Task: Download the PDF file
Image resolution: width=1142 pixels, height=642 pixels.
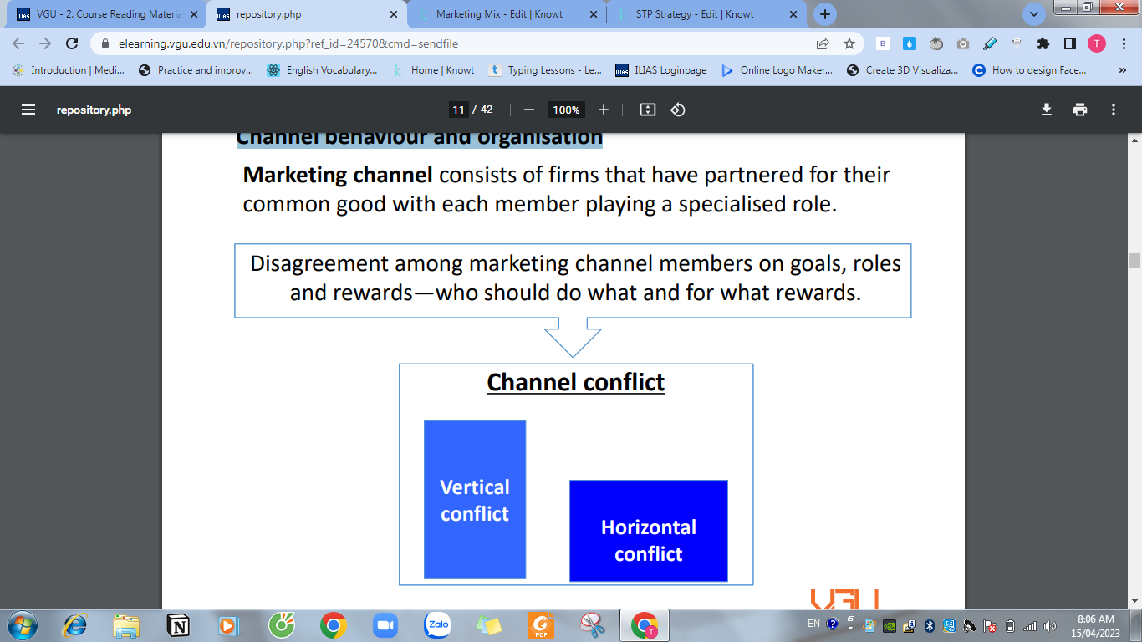Action: 1046,110
